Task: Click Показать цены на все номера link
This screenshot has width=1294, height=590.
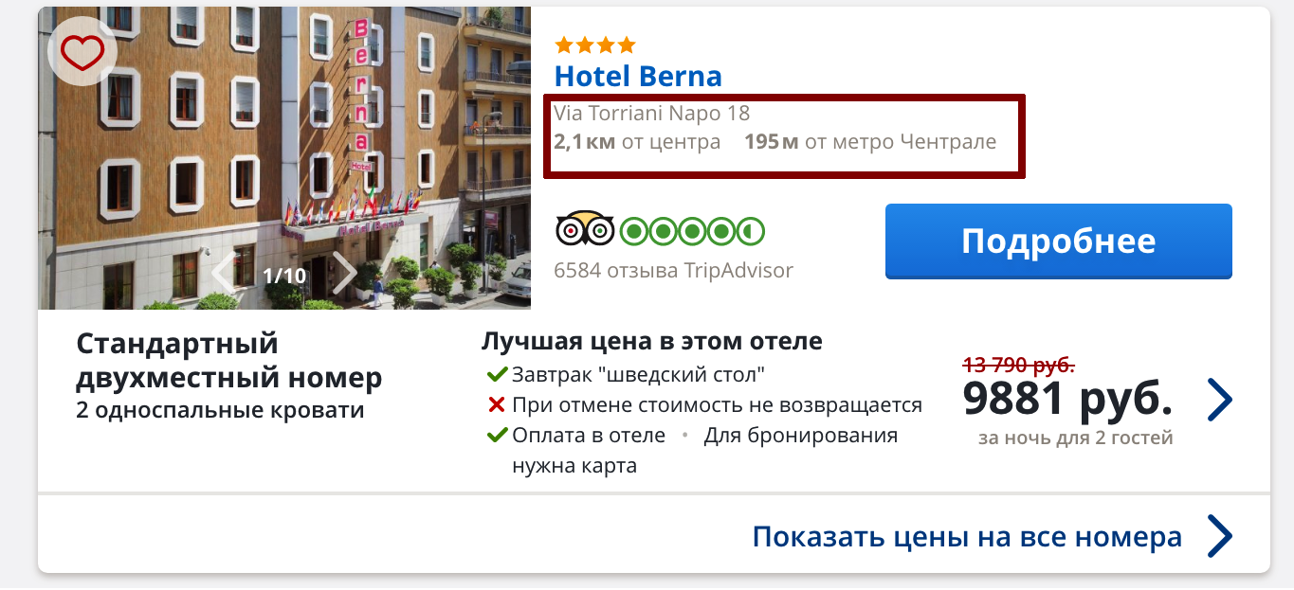Action: (x=967, y=537)
